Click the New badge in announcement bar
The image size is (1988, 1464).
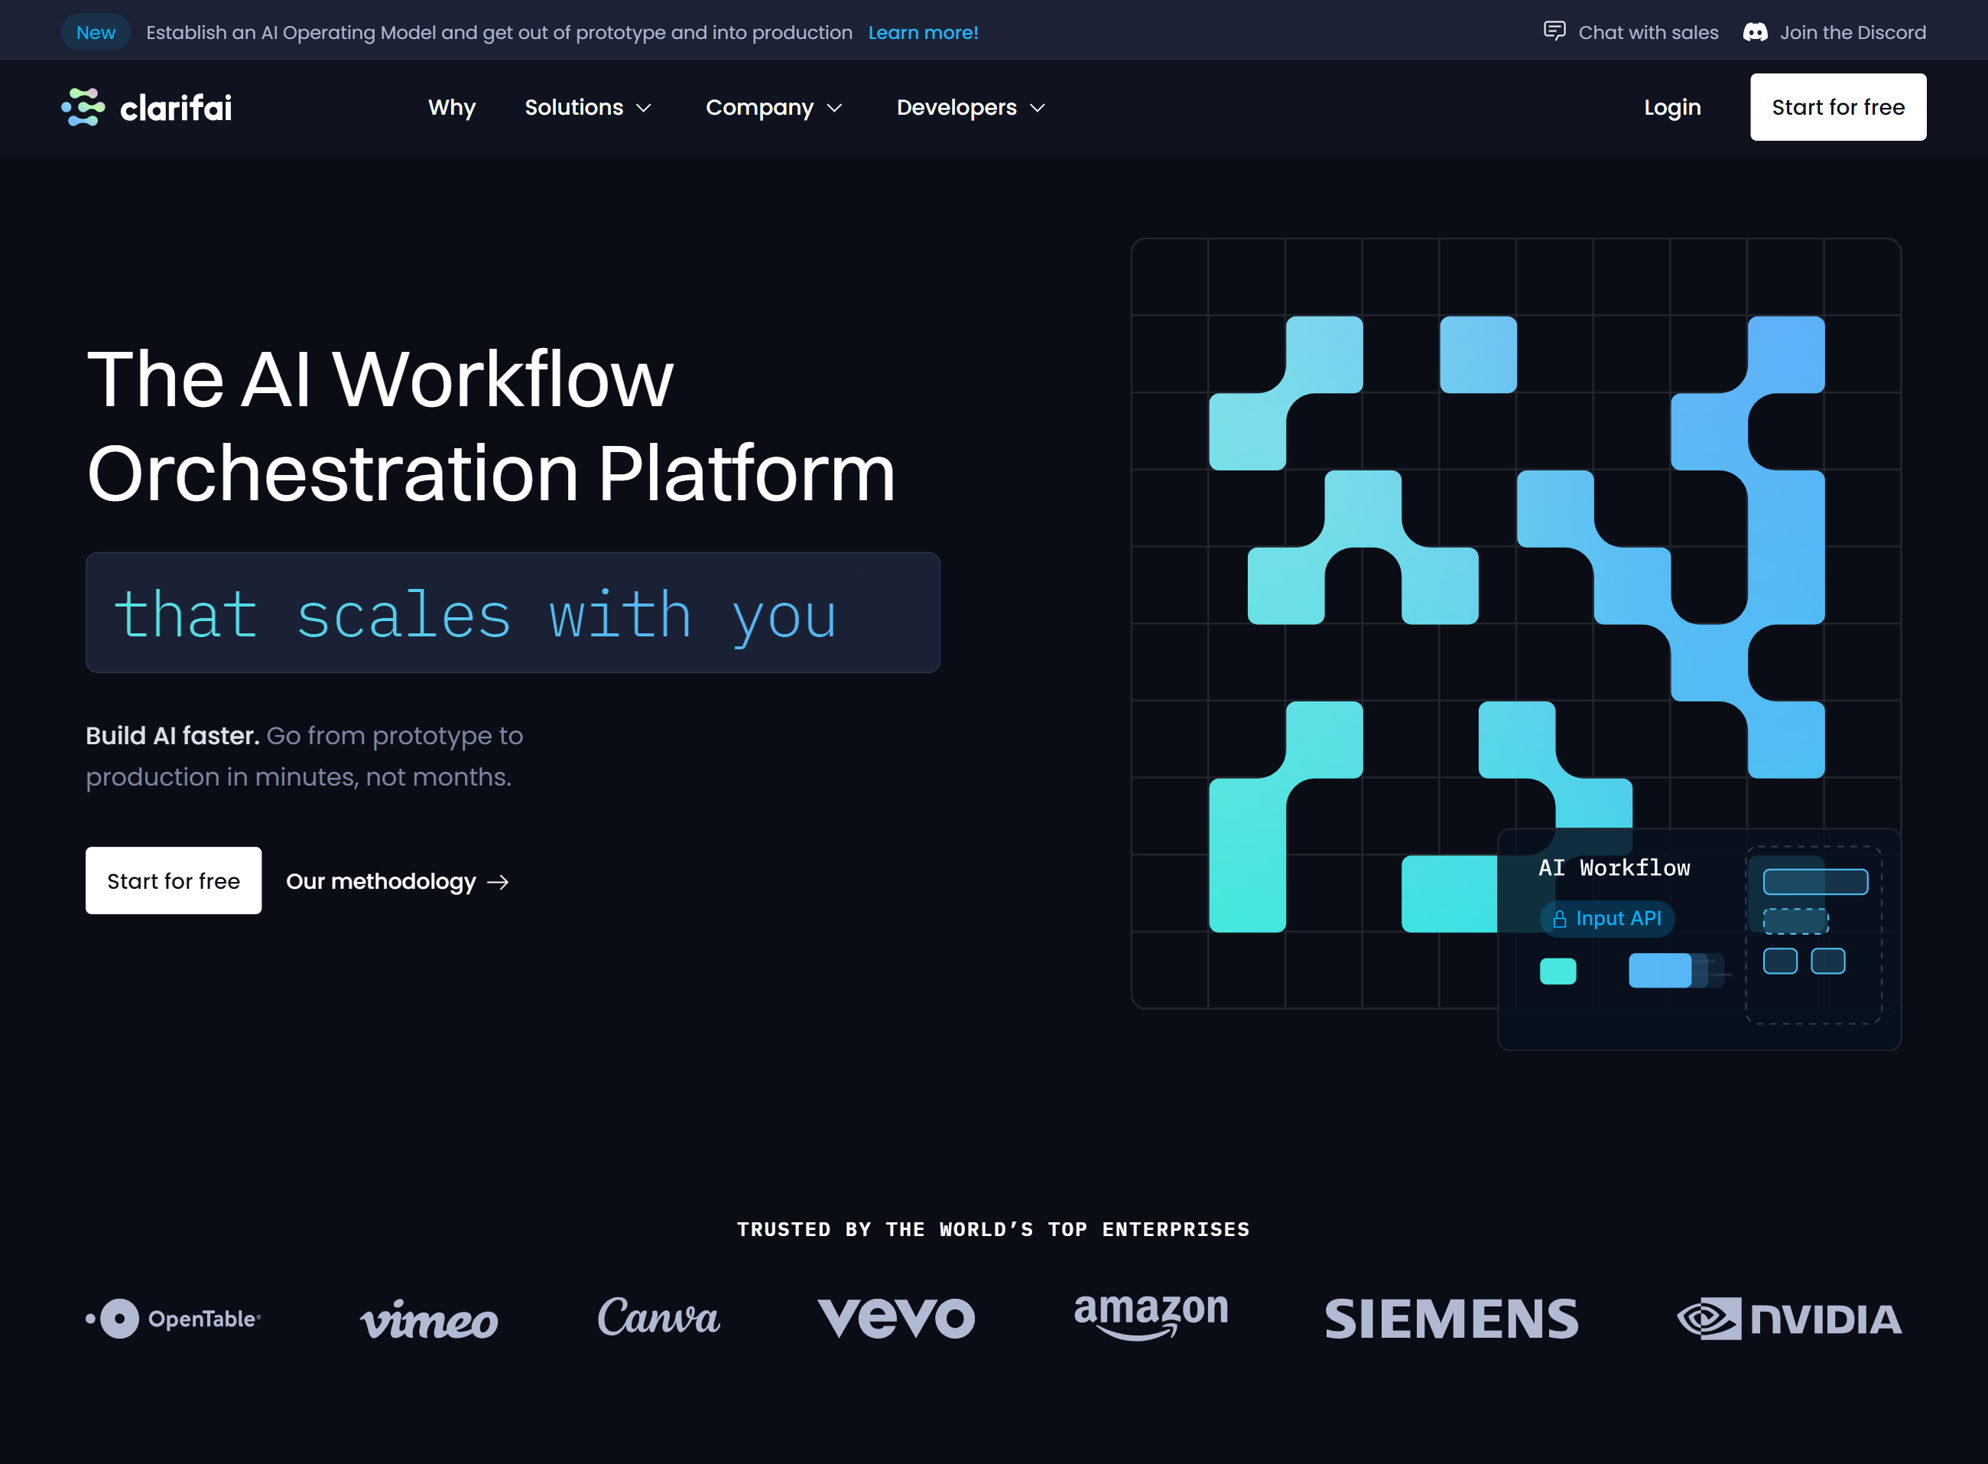96,33
